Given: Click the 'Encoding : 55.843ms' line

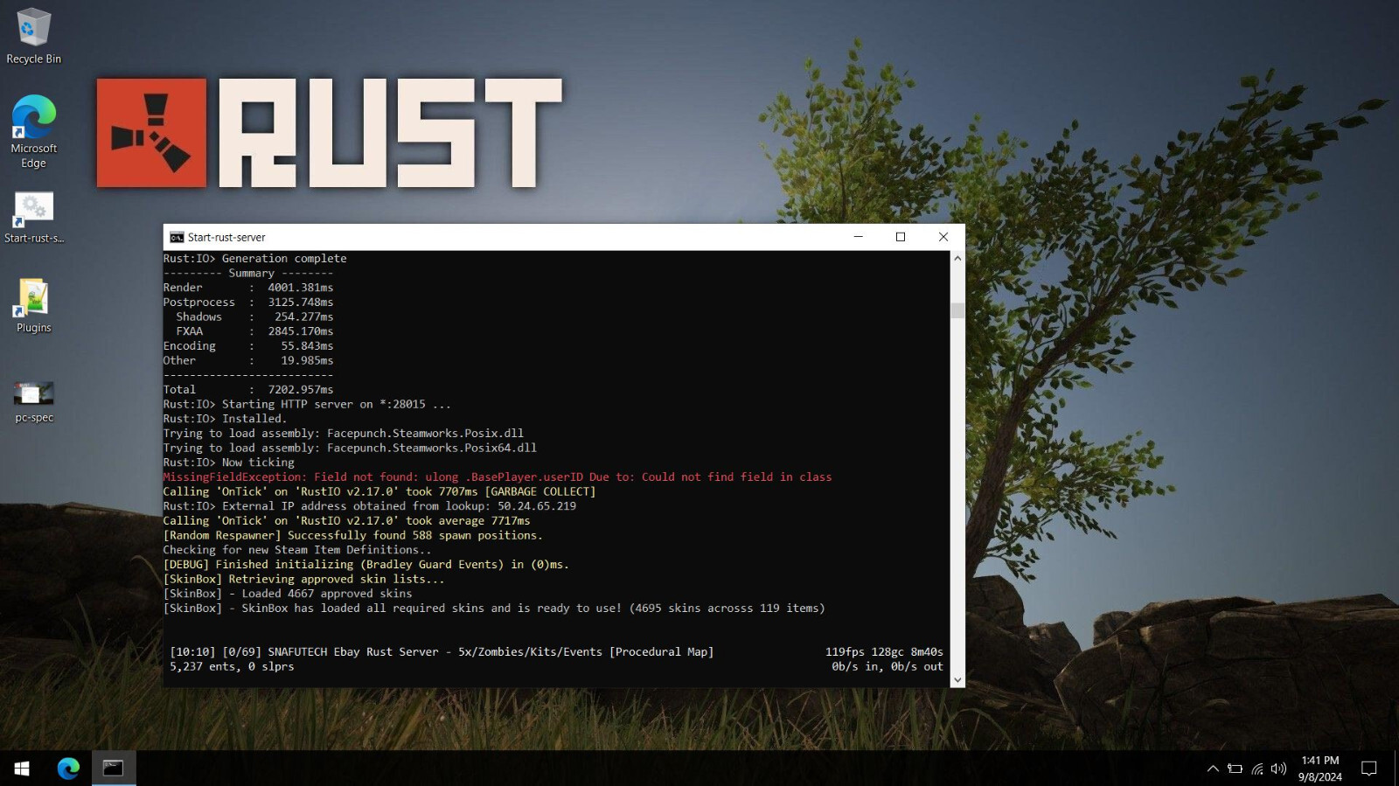Looking at the screenshot, I should click(248, 345).
